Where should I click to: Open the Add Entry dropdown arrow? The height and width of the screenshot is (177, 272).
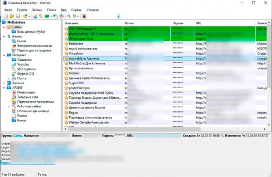pyautogui.click(x=29, y=16)
